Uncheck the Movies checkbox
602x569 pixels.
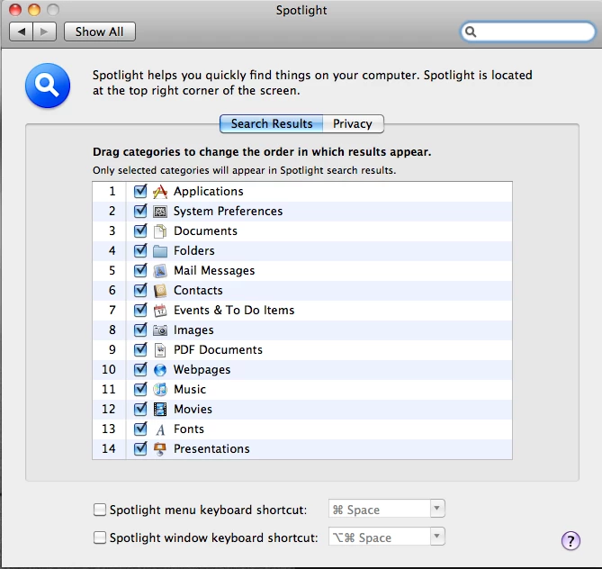(x=140, y=410)
